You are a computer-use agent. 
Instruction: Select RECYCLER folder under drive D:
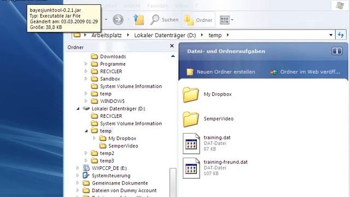click(111, 116)
